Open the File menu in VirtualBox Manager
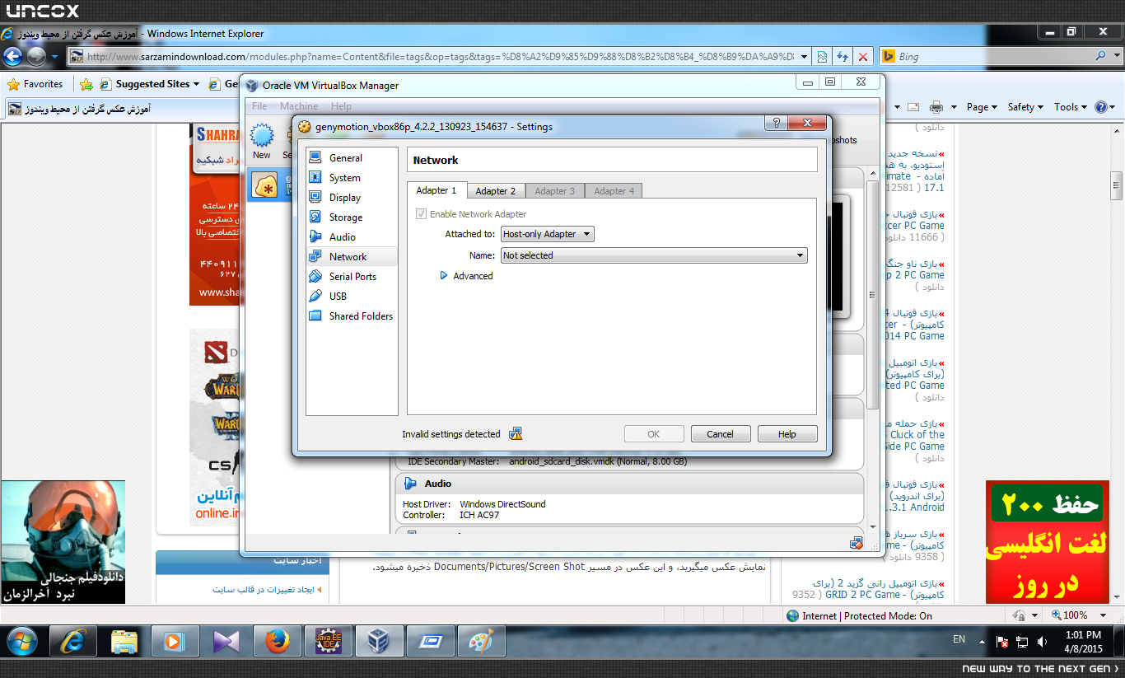The height and width of the screenshot is (678, 1125). (259, 106)
